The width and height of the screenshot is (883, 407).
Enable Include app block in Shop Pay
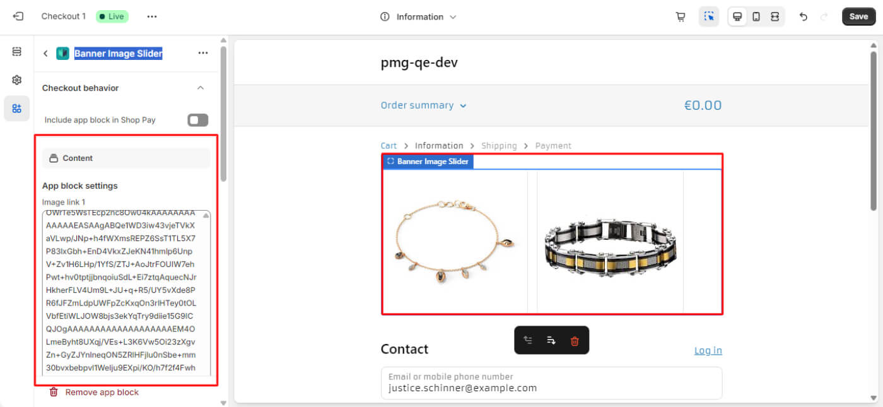[198, 120]
